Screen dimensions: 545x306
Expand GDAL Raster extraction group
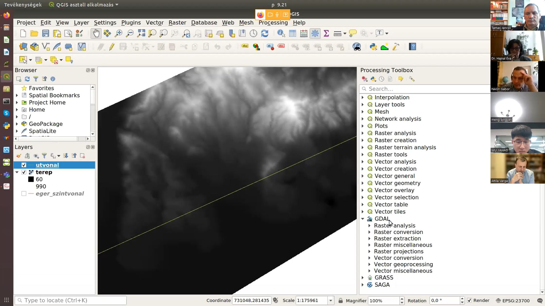pos(369,239)
